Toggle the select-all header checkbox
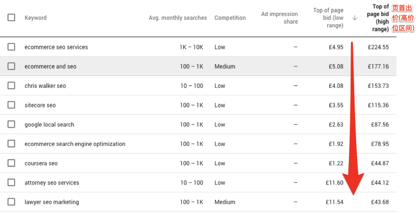Screen dimensions: 418x213 point(11,18)
